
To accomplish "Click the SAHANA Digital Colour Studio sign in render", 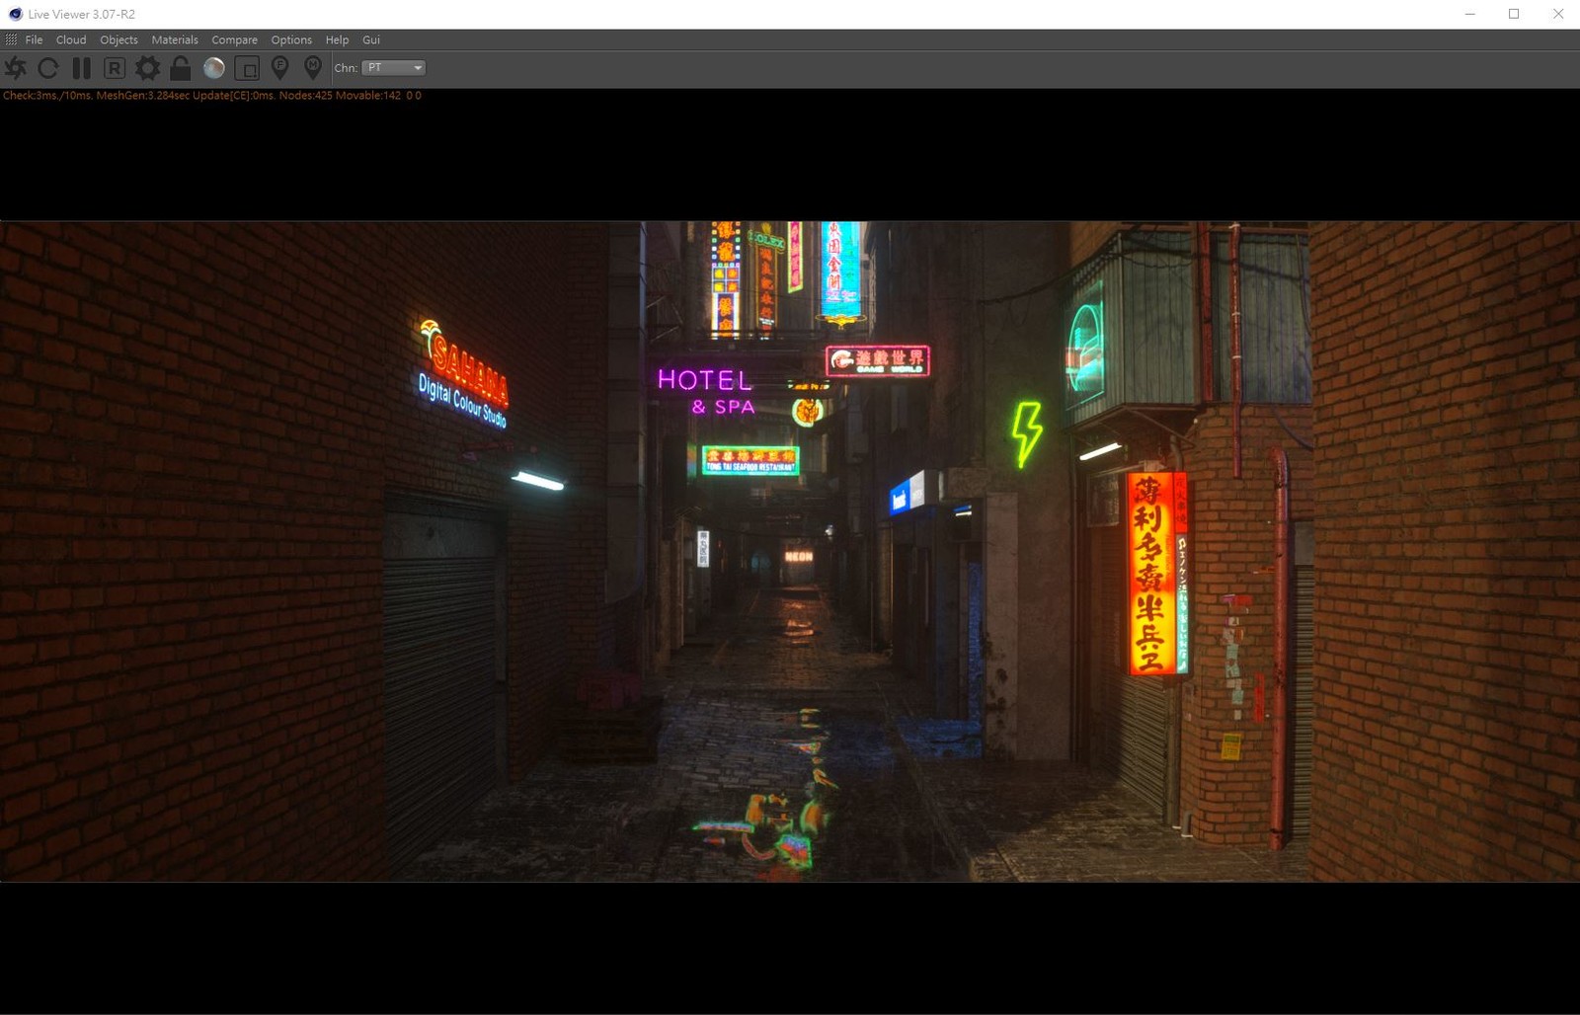I will [463, 374].
